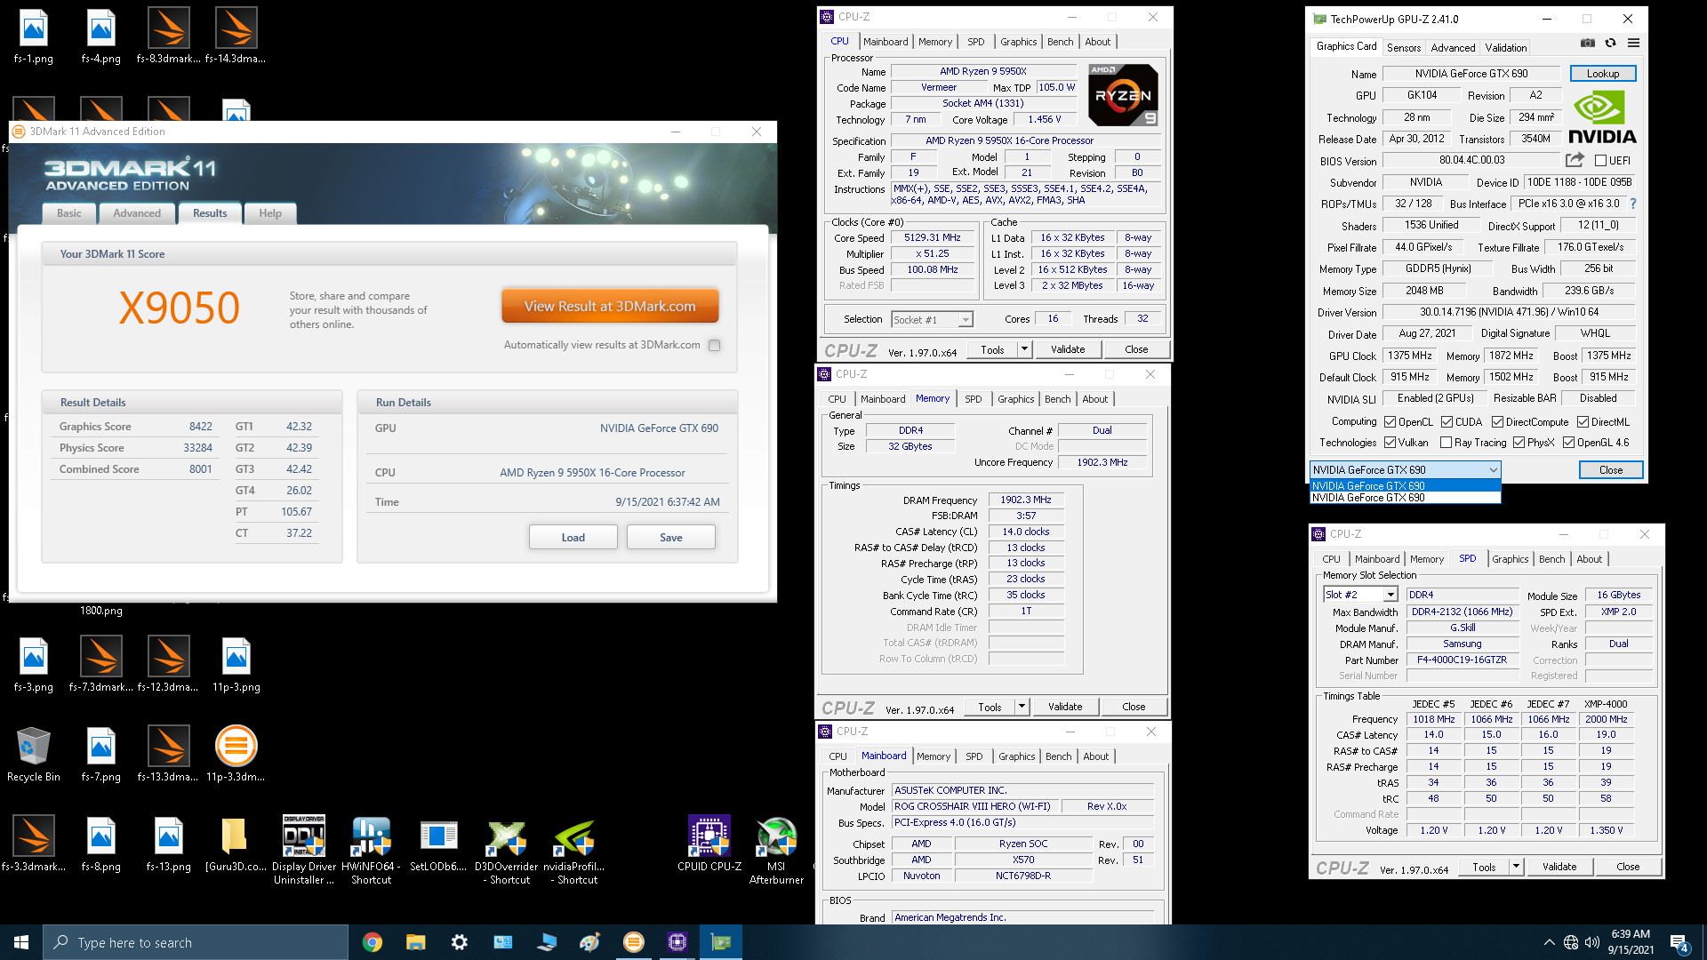Open Advanced tab in GPU-Z
Viewport: 1707px width, 960px height.
[1453, 48]
